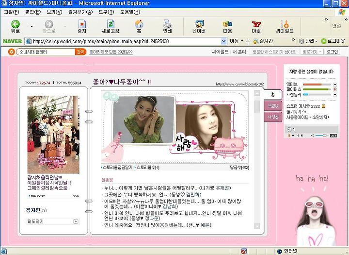This screenshot has height=255, width=349.
Task: Click the 액티브 minus indicator
Action: (x=335, y=85)
